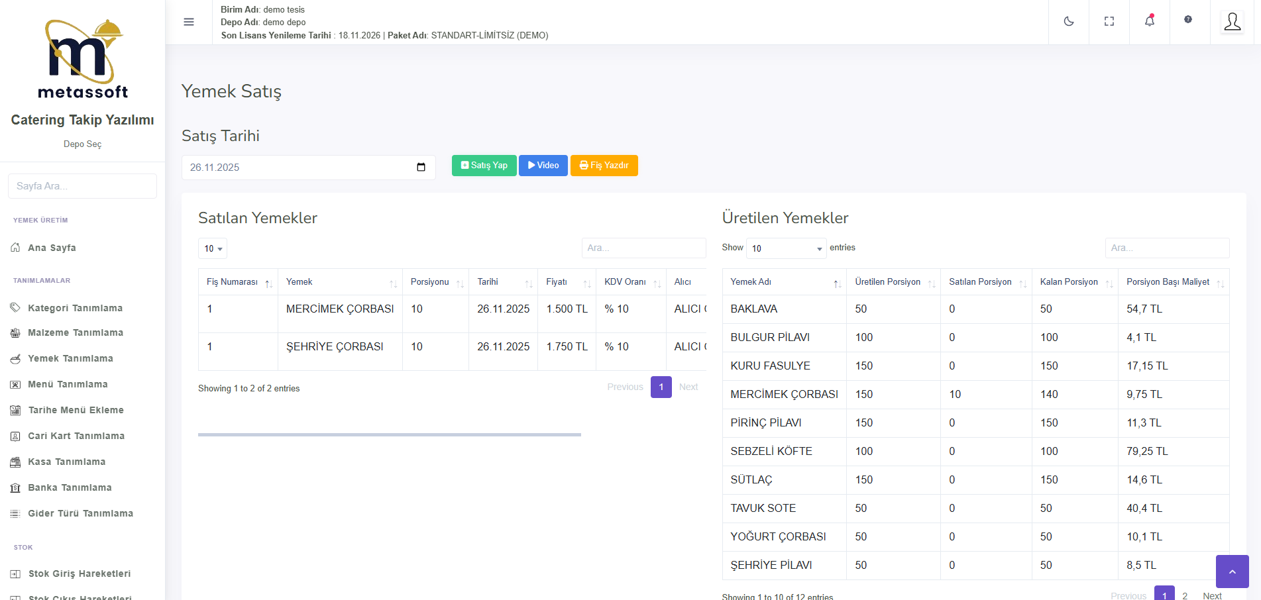The image size is (1261, 600).
Task: Click the Sayfa Ara search field
Action: tap(82, 186)
